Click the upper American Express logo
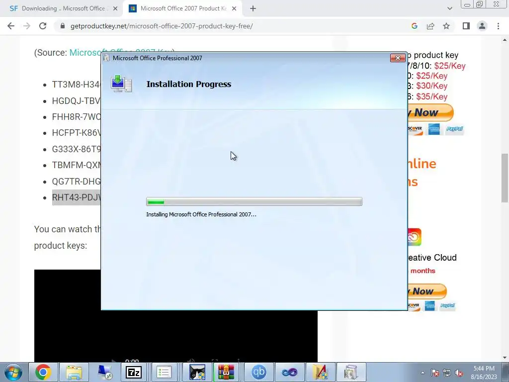Viewport: 509px width, 382px height. click(x=433, y=129)
